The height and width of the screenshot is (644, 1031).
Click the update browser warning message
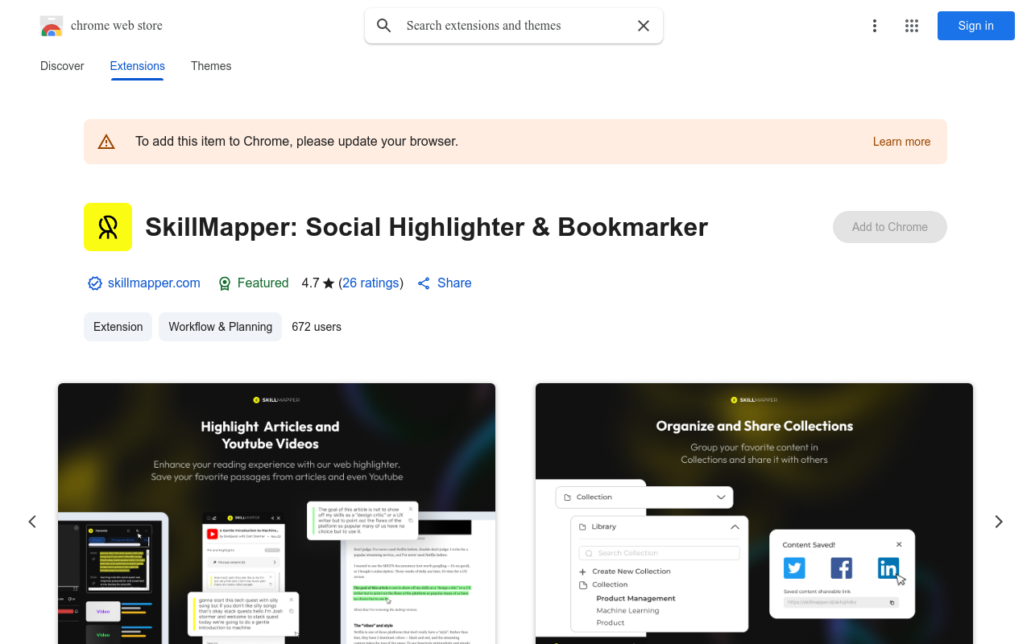click(x=296, y=142)
